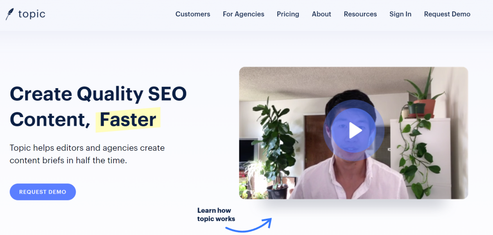Expand the Resources navigation item
Screen dimensions: 493x235
[360, 14]
